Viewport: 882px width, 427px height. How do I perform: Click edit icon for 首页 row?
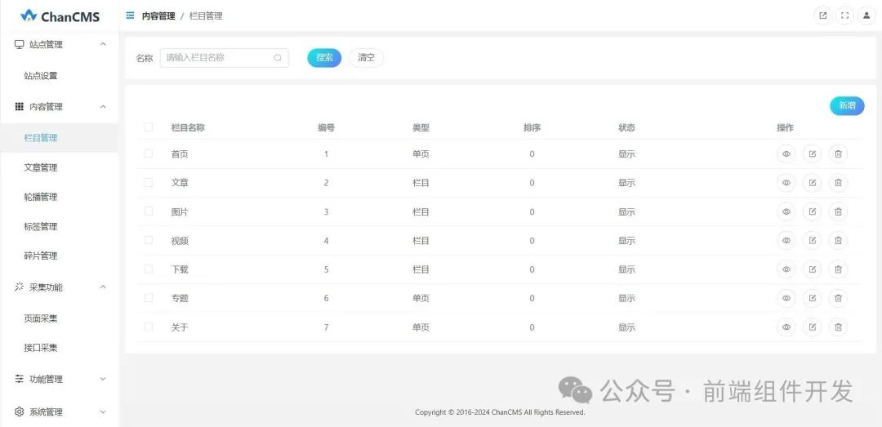813,153
